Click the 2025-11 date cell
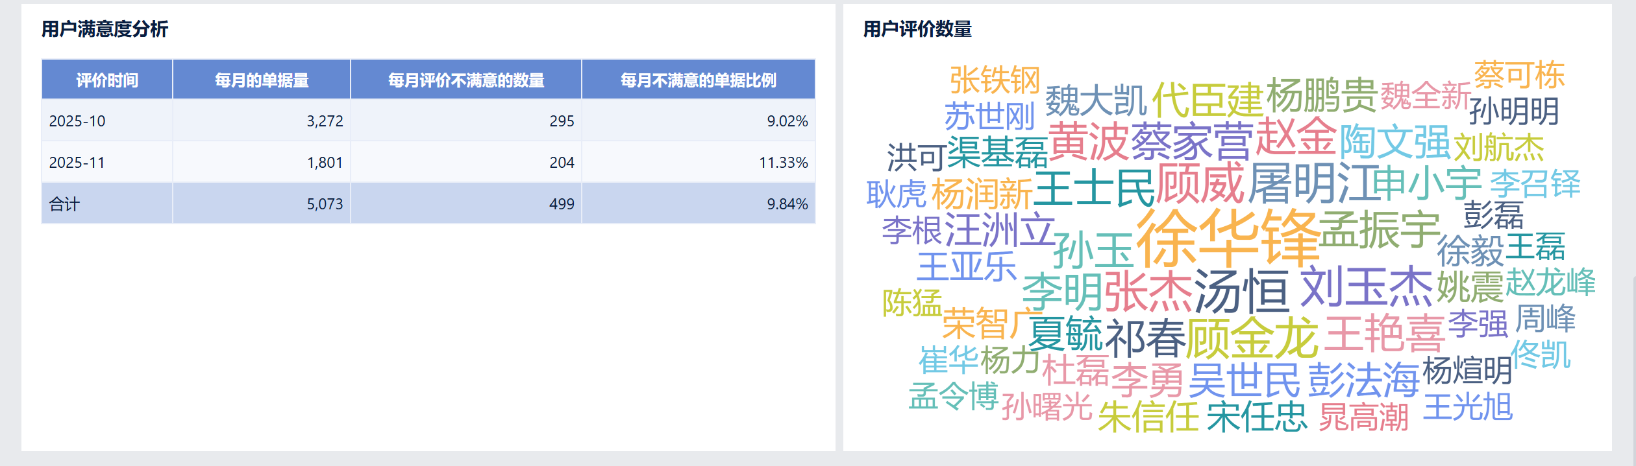 tap(77, 163)
